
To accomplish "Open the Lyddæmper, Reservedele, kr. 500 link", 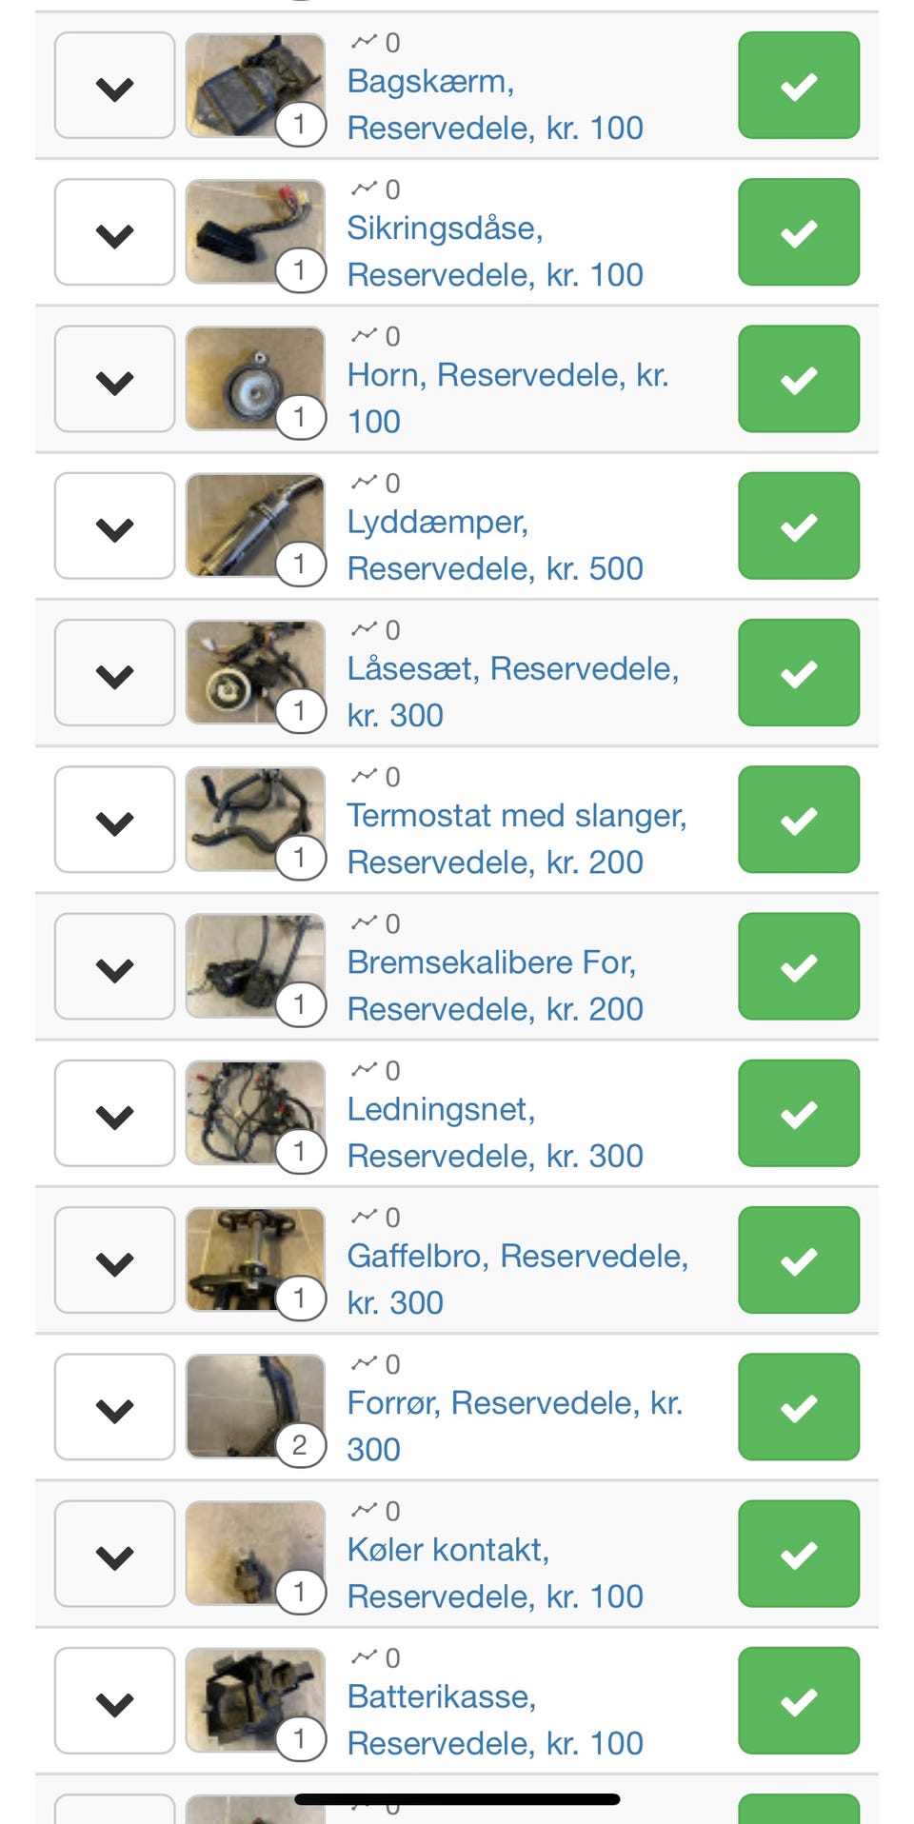I will (494, 545).
